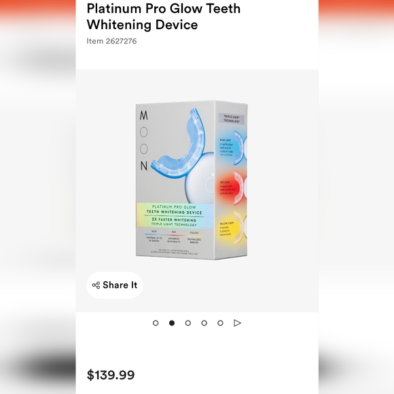This screenshot has width=394, height=394.
Task: Select the filled second carousel dot
Action: point(172,323)
